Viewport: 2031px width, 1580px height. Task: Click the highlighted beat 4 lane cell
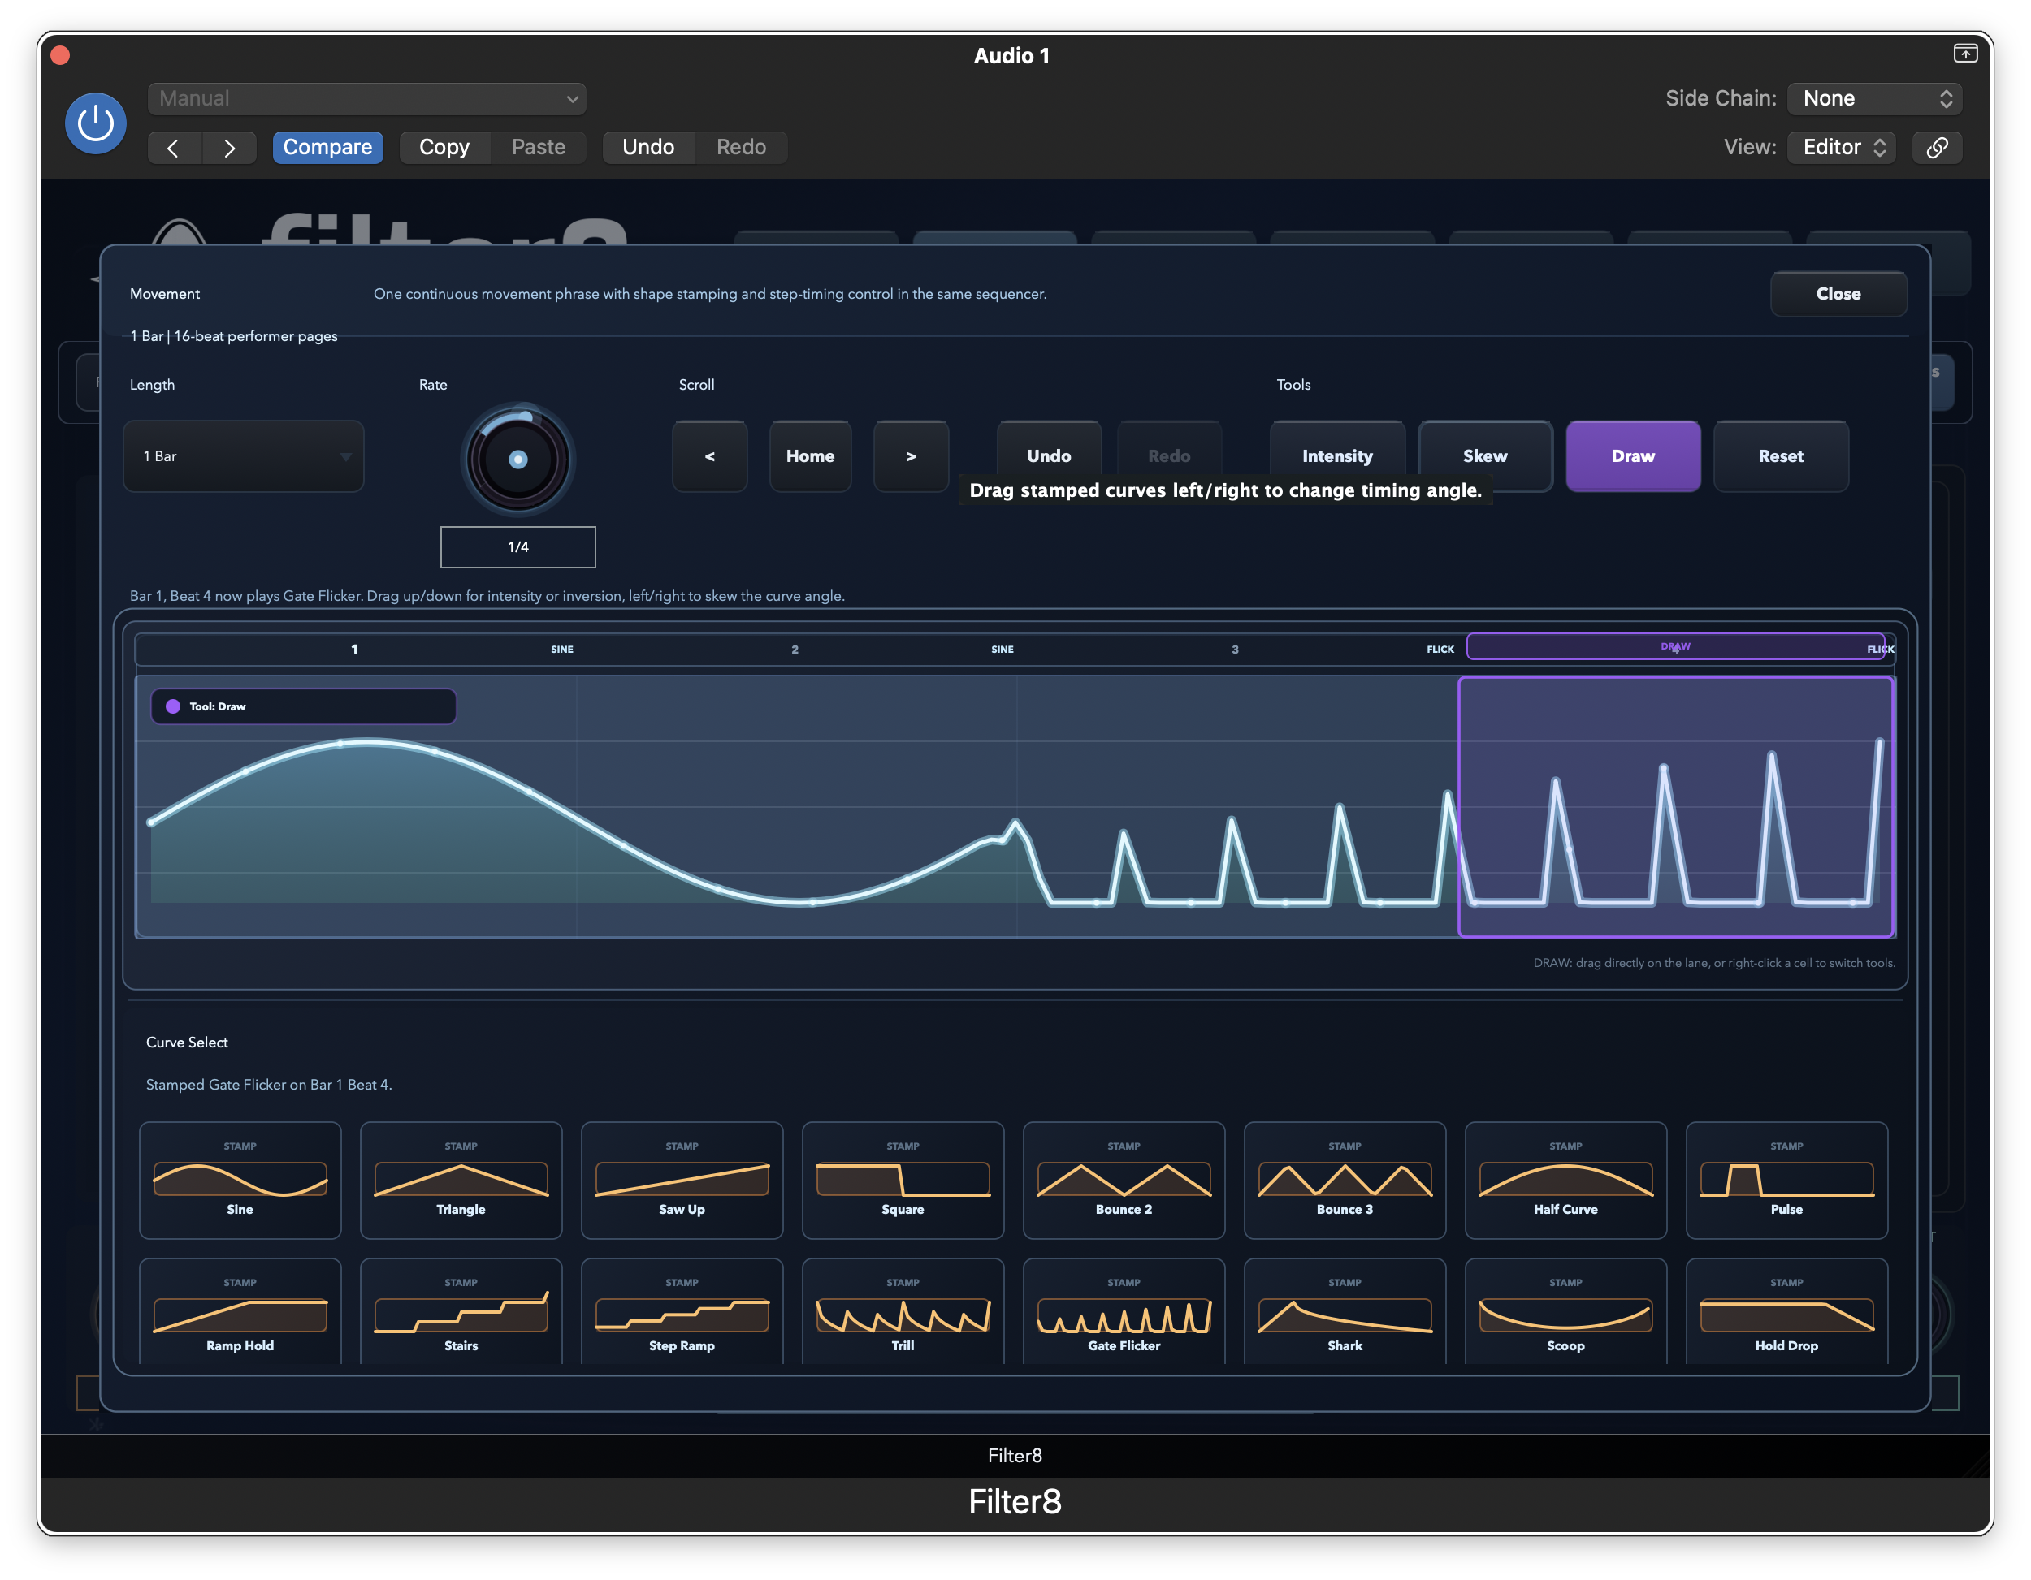pyautogui.click(x=1676, y=807)
